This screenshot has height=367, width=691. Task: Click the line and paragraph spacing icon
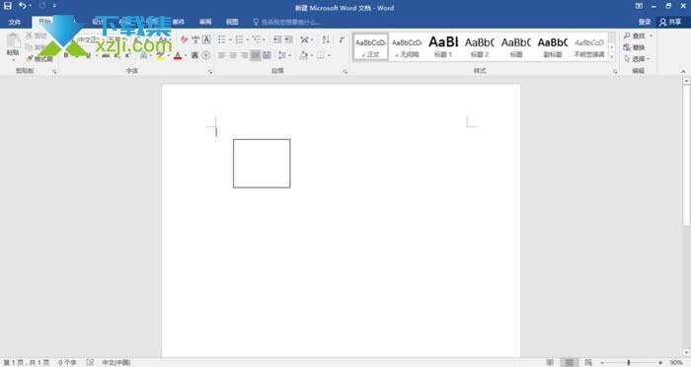(x=282, y=55)
